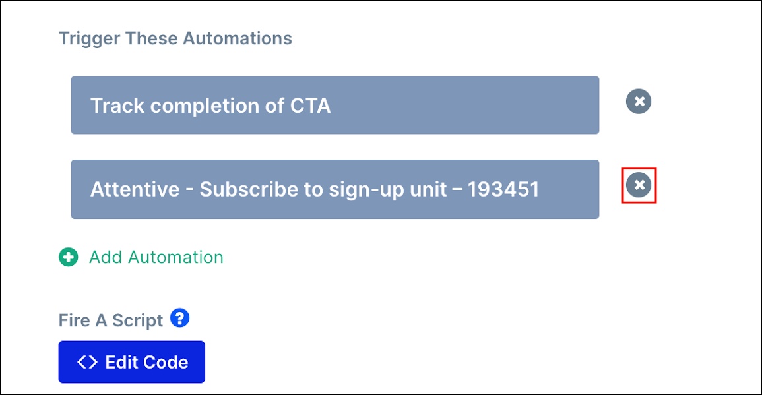Click the green plus icon beside Add Automation

tap(68, 257)
